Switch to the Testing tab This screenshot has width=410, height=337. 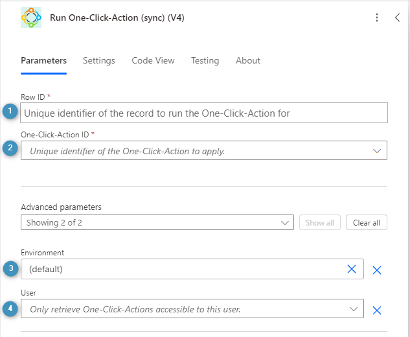click(205, 60)
